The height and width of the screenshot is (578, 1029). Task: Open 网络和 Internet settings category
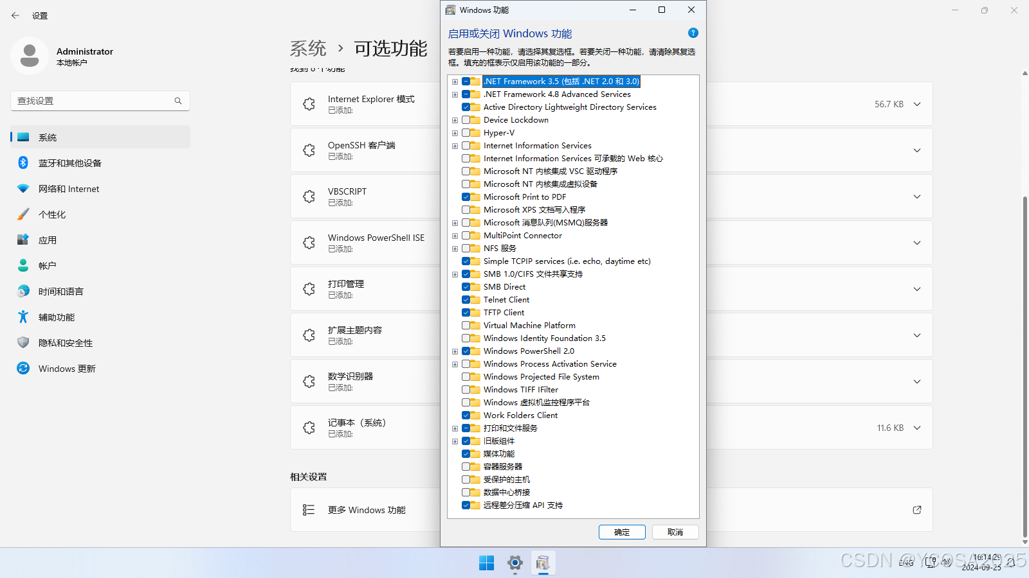click(x=100, y=189)
